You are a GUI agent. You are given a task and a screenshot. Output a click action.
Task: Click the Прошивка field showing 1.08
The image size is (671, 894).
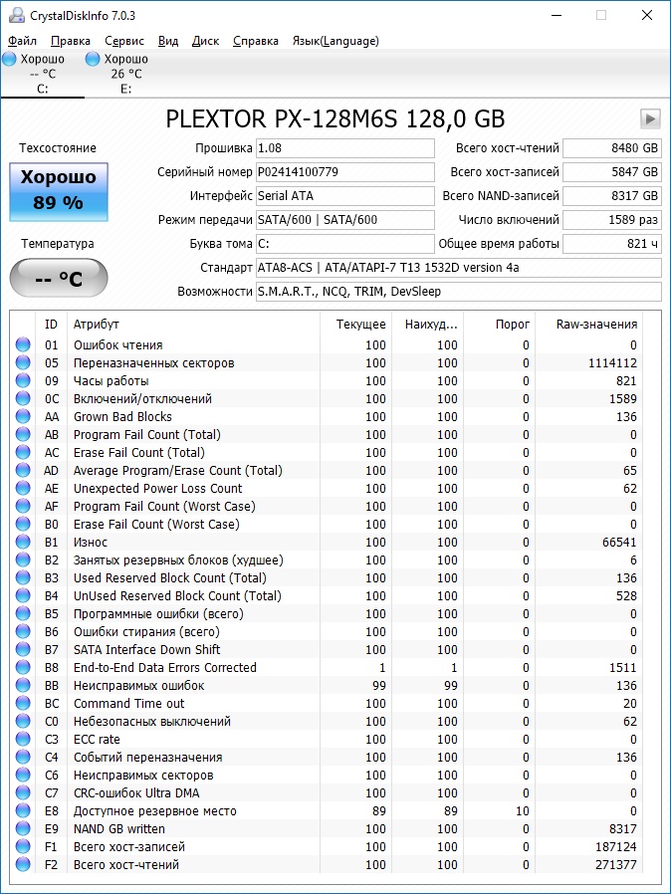[x=344, y=148]
